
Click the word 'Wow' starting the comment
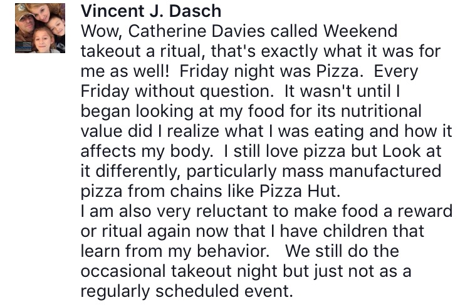(x=101, y=31)
